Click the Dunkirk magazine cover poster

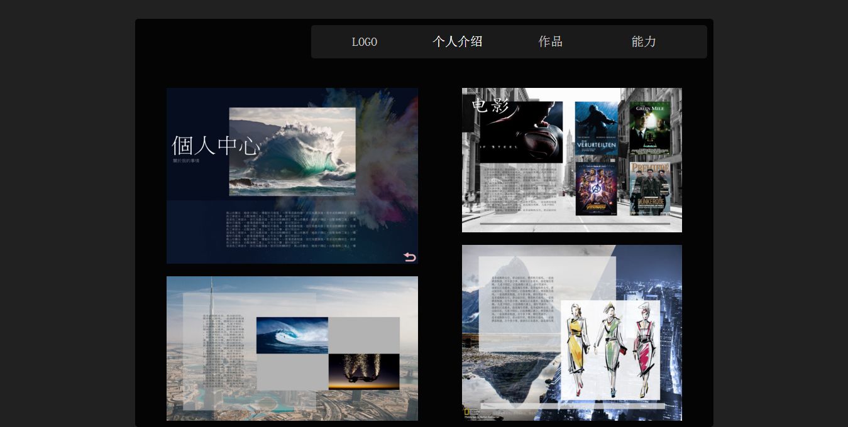click(x=650, y=188)
